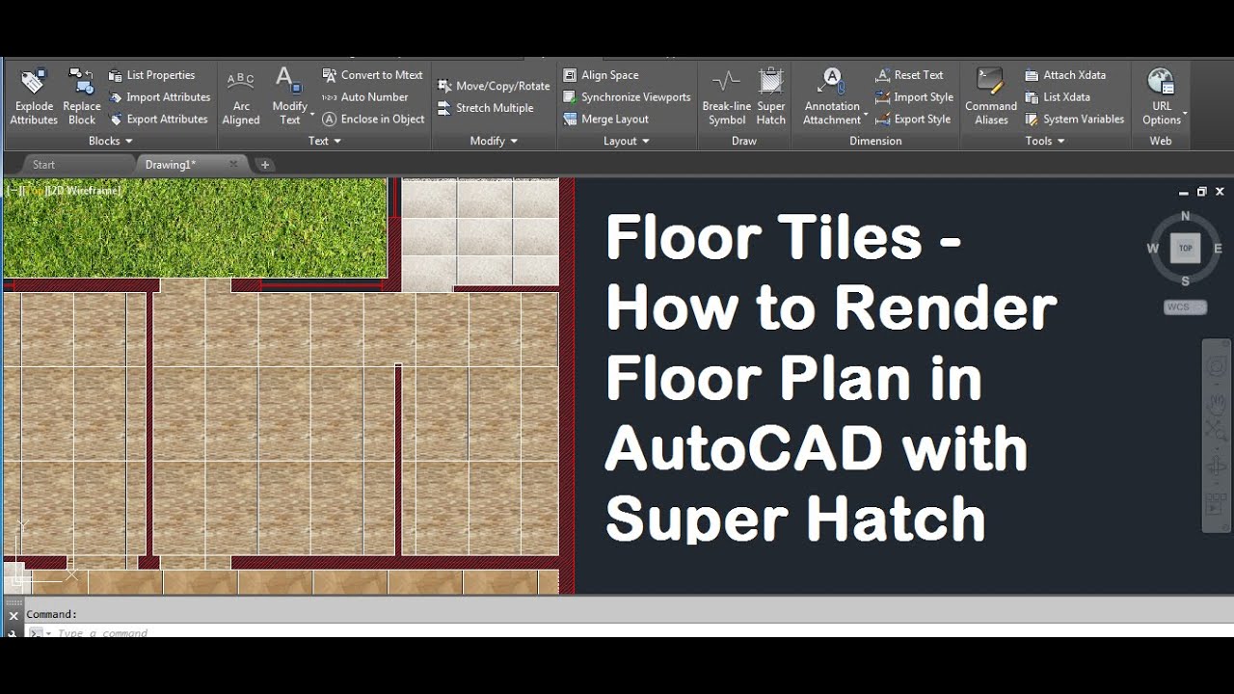The width and height of the screenshot is (1234, 694).
Task: Click Reset Text
Action: click(909, 75)
